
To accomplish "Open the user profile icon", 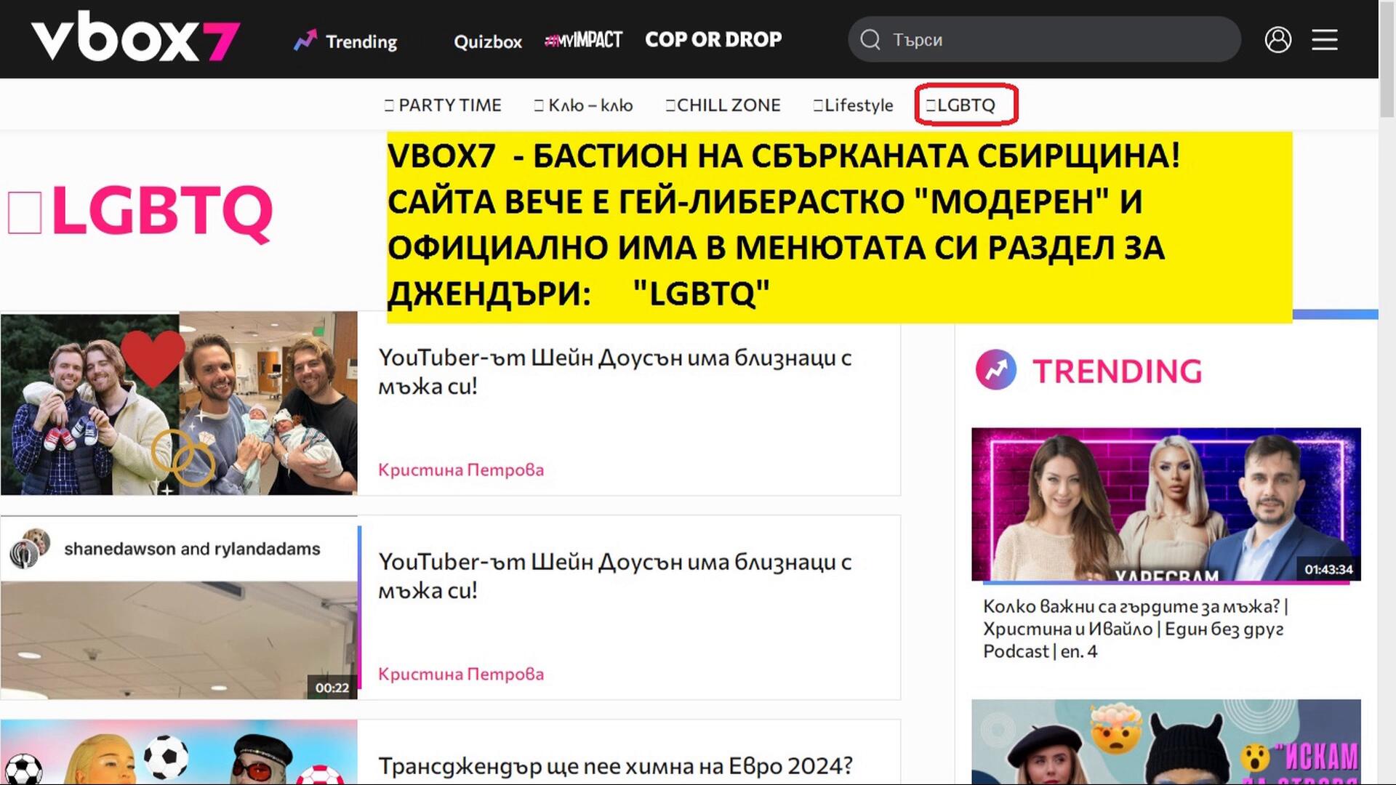I will (x=1277, y=39).
